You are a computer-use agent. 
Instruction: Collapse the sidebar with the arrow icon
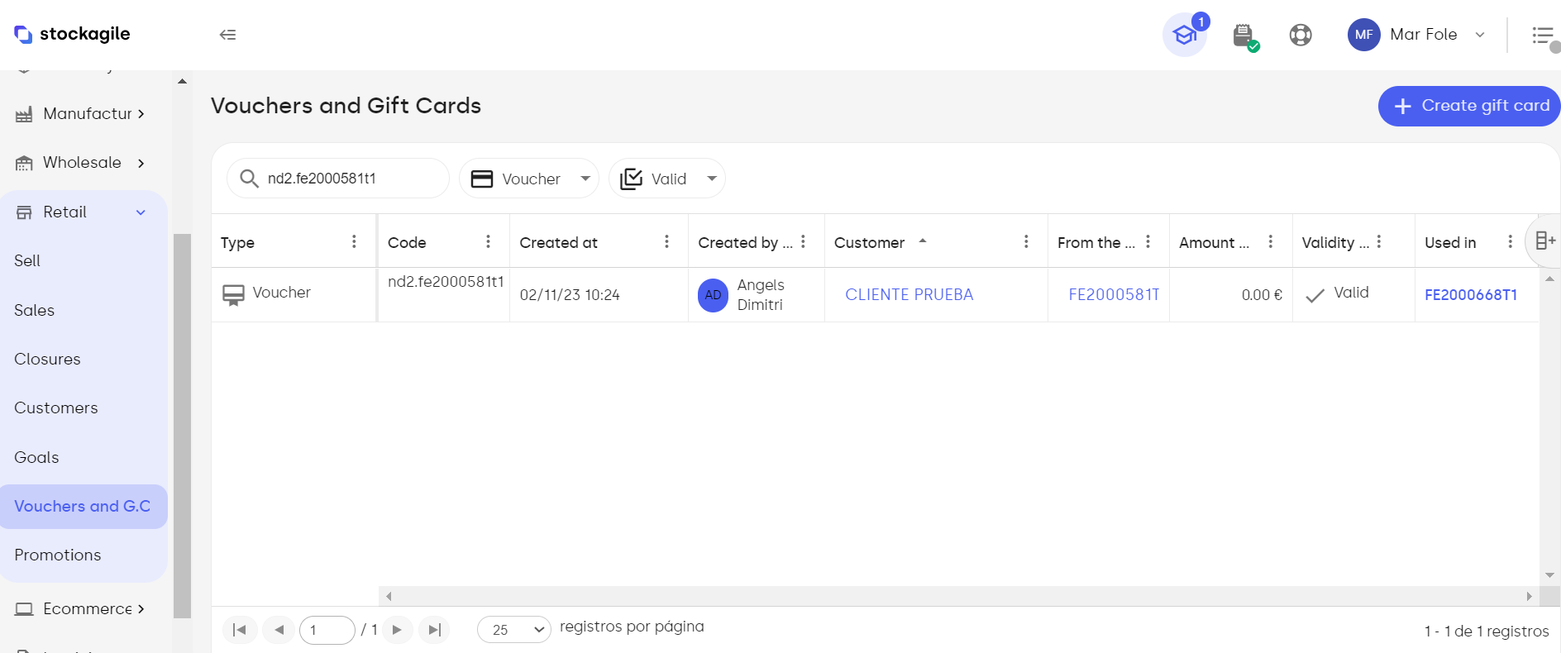(x=227, y=34)
